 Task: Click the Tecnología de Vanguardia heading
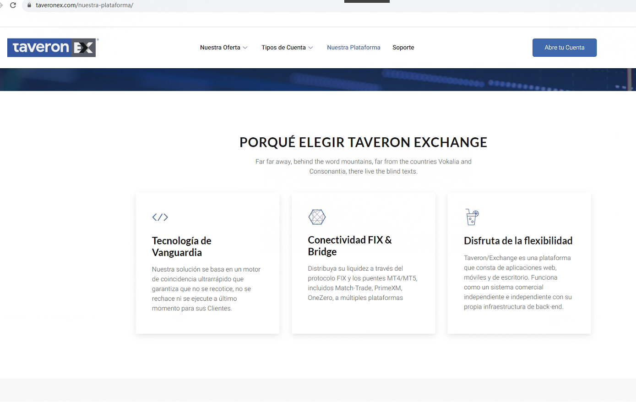click(x=182, y=246)
